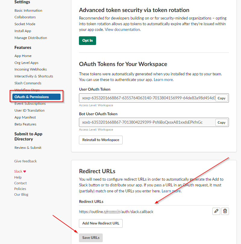
Task: Go to Collaborators settings
Action: 25,17
